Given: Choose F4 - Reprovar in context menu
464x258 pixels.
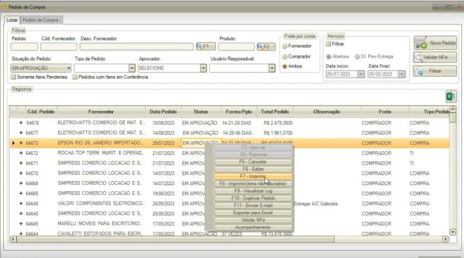Looking at the screenshot, I should [253, 154].
